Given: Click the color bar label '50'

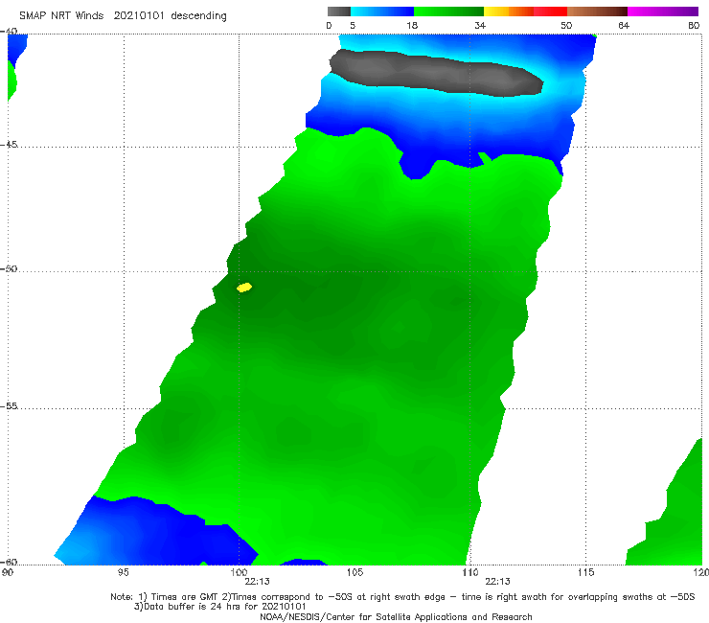Looking at the screenshot, I should (x=566, y=26).
